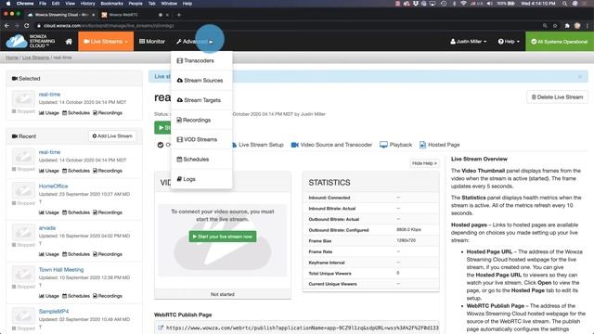This screenshot has width=594, height=334.
Task: Select Stream Sources menu entry
Action: [x=201, y=81]
